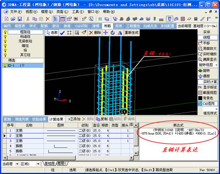This screenshot has width=220, height=174.
Task: Open the 旋转视图 dropdown
Action: tap(216, 65)
